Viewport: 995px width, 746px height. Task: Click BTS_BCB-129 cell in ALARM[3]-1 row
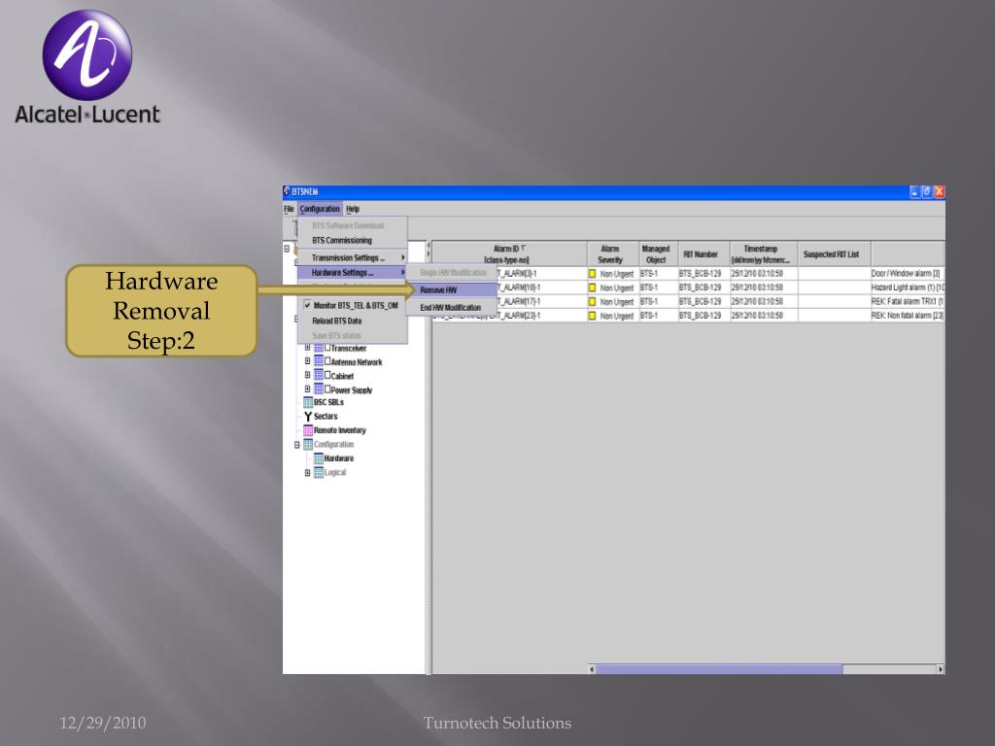pyautogui.click(x=703, y=273)
